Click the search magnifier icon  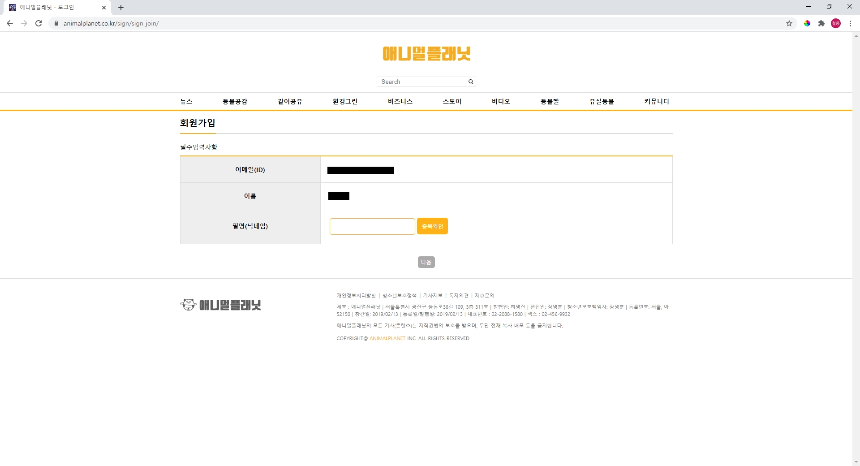coord(471,82)
